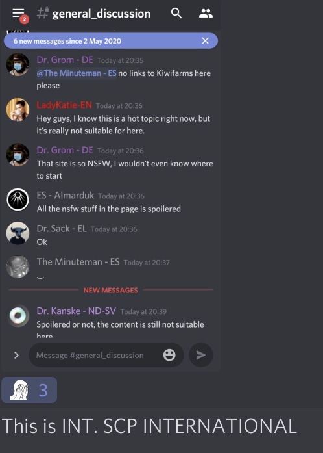This screenshot has height=453, width=323.
Task: Open the emoji picker
Action: [169, 355]
